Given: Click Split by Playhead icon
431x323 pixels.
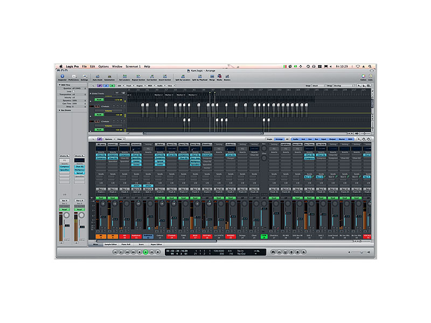Looking at the screenshot, I should tap(200, 77).
